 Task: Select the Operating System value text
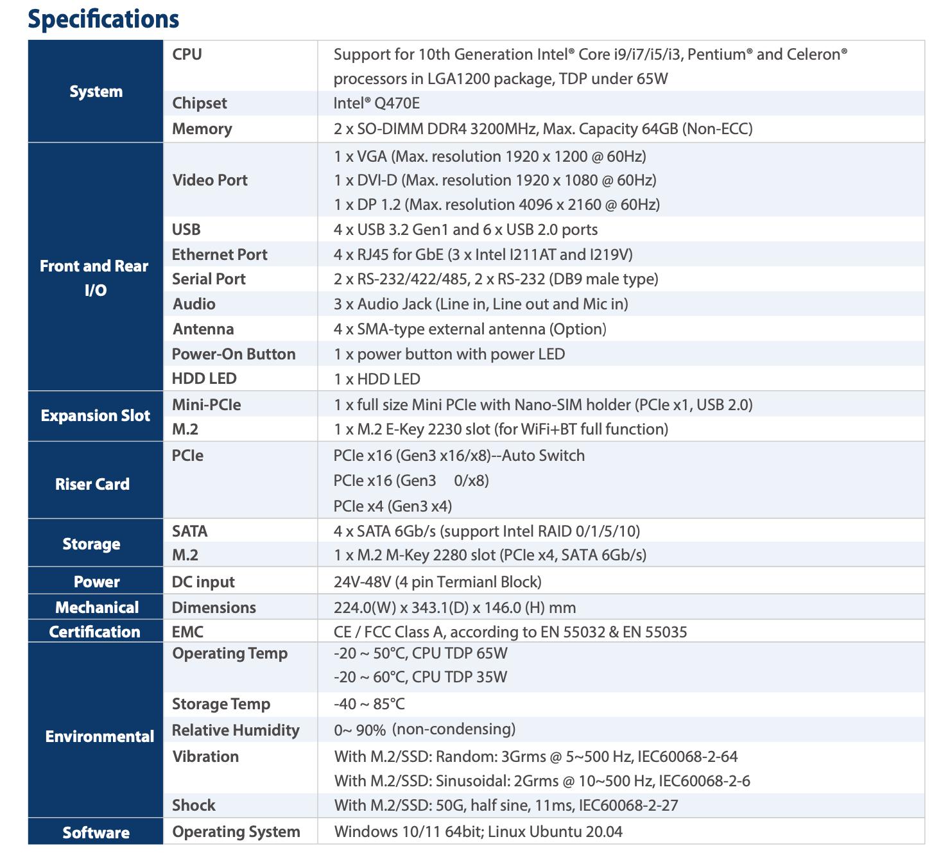click(x=478, y=832)
